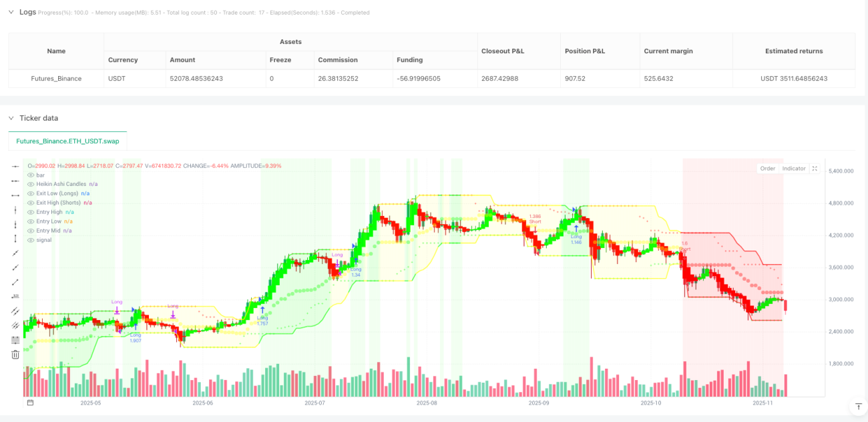This screenshot has height=422, width=868.
Task: Hide the signal indicator
Action: click(30, 239)
